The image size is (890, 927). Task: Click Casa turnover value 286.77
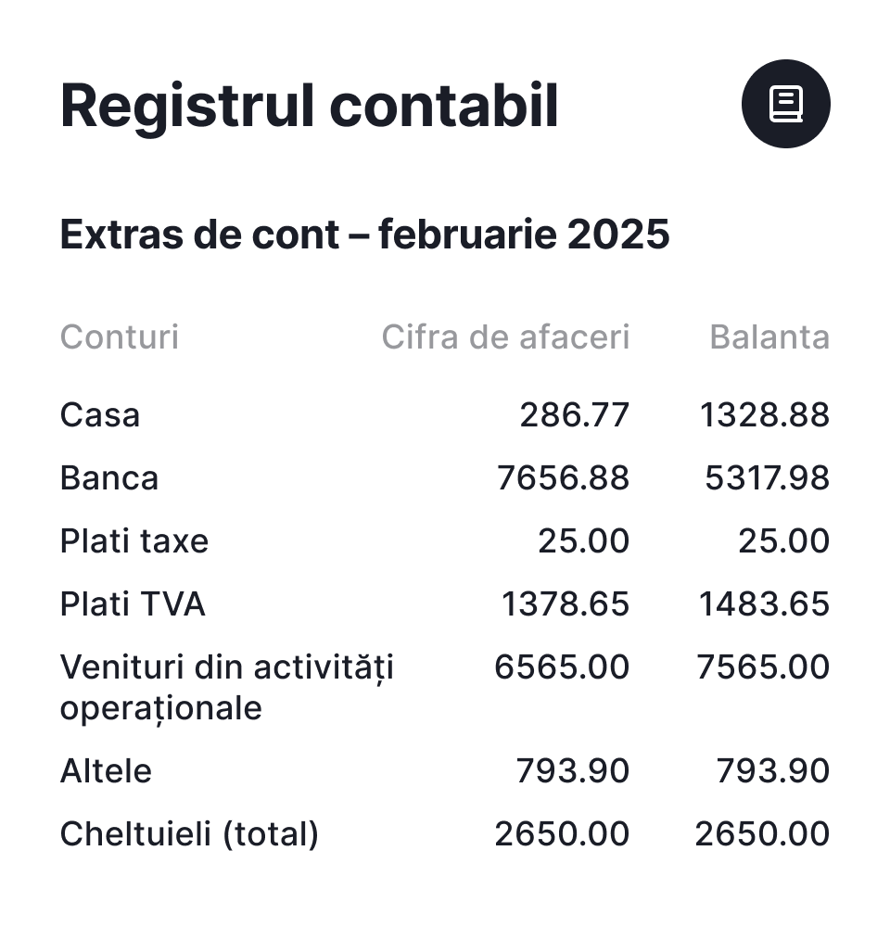[574, 415]
